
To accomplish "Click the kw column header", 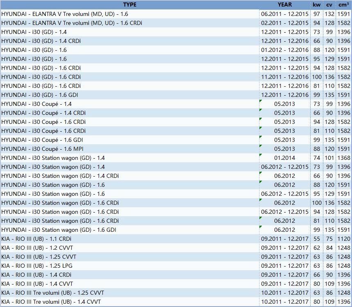I will point(316,4).
